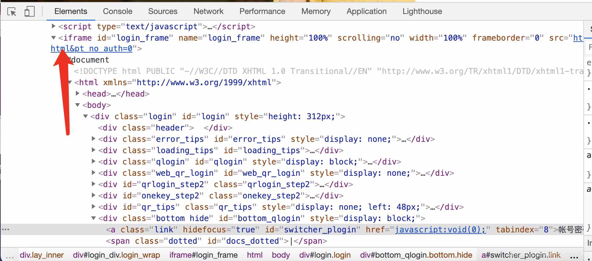Open the Memory tab
Viewport: 592px width, 261px height.
tap(316, 11)
